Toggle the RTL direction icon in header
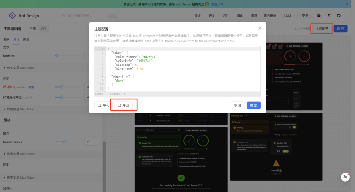This screenshot has height=192, width=355. pyautogui.click(x=329, y=16)
